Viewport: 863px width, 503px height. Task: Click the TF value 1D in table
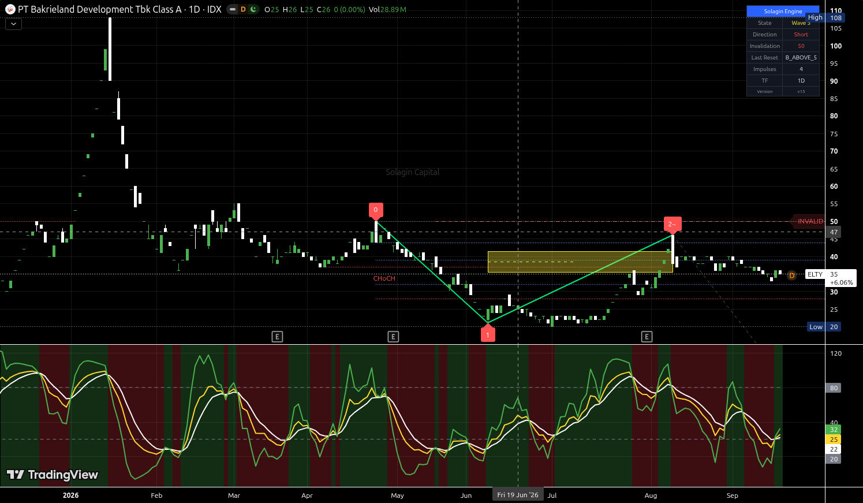coord(801,81)
